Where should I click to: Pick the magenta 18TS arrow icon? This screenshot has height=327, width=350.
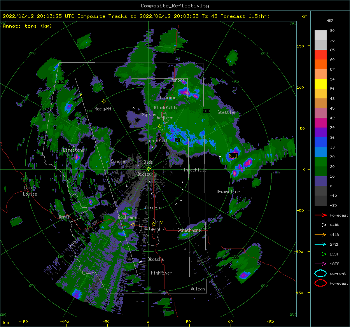point(320,264)
